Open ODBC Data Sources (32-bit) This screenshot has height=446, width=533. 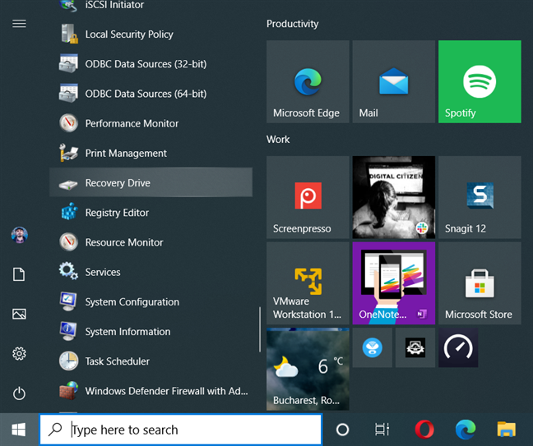click(151, 64)
